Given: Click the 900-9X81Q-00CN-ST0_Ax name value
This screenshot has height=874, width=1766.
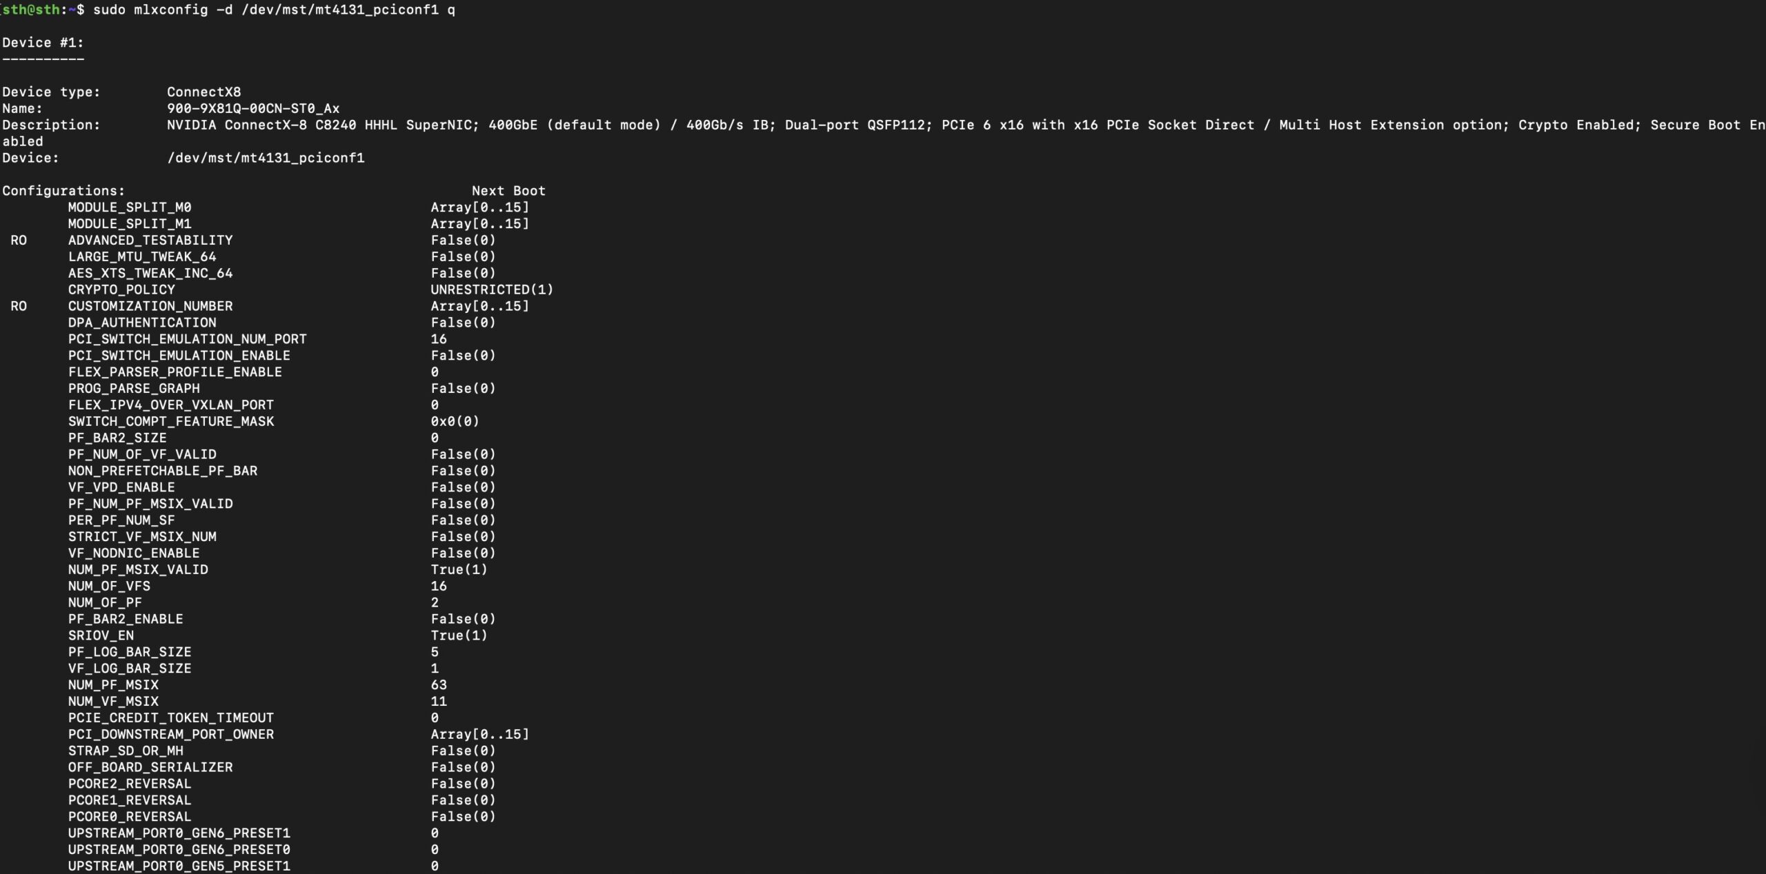Looking at the screenshot, I should (x=252, y=108).
